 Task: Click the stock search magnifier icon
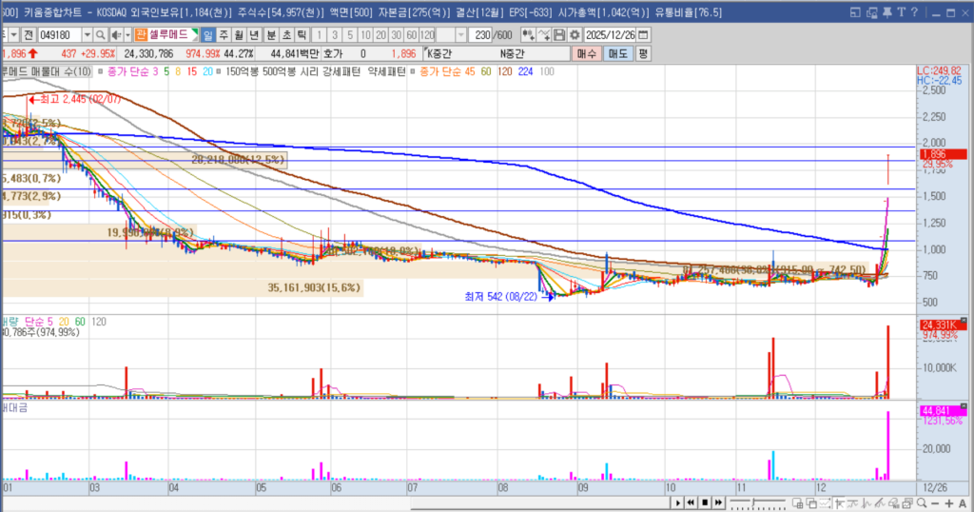[x=100, y=35]
